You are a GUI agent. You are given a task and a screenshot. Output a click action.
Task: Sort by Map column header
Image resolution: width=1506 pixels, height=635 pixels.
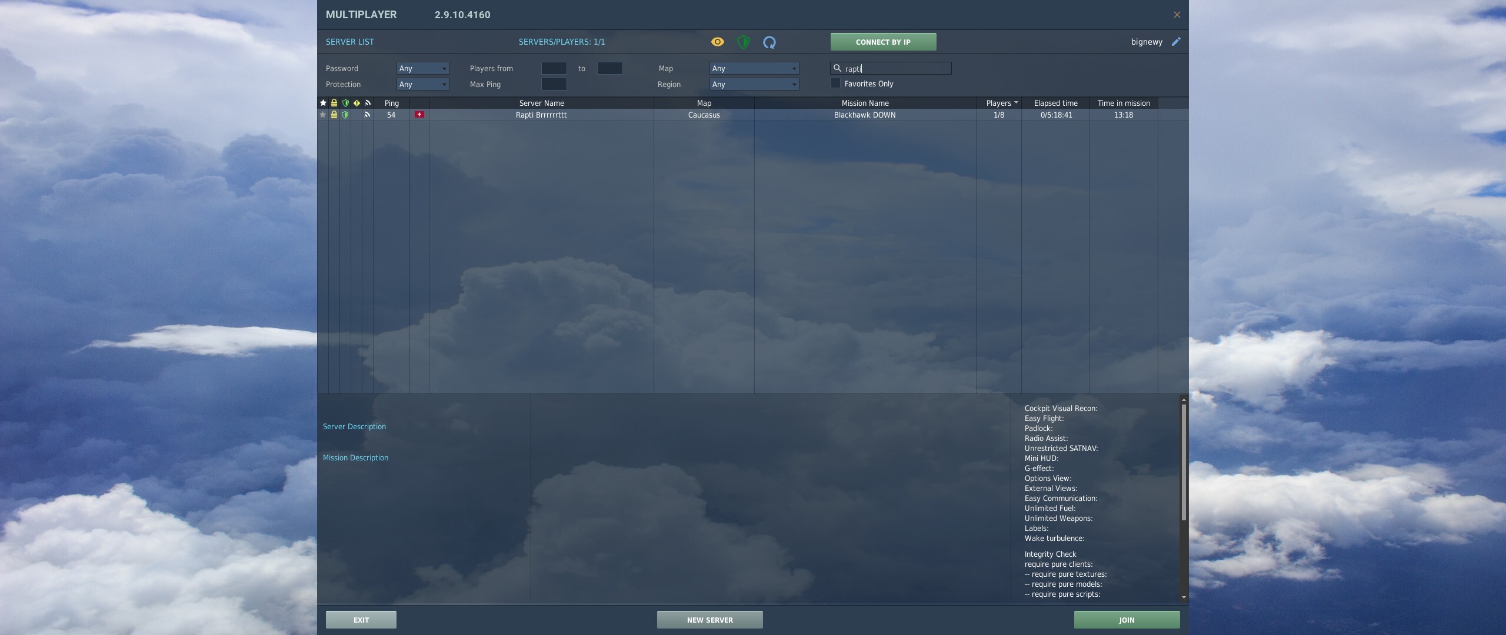click(704, 103)
